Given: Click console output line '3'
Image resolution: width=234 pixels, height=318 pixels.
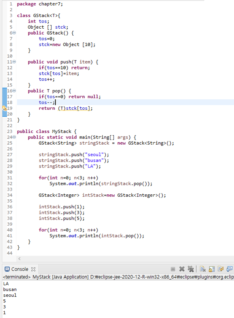Looking at the screenshot, I should click(5, 307).
